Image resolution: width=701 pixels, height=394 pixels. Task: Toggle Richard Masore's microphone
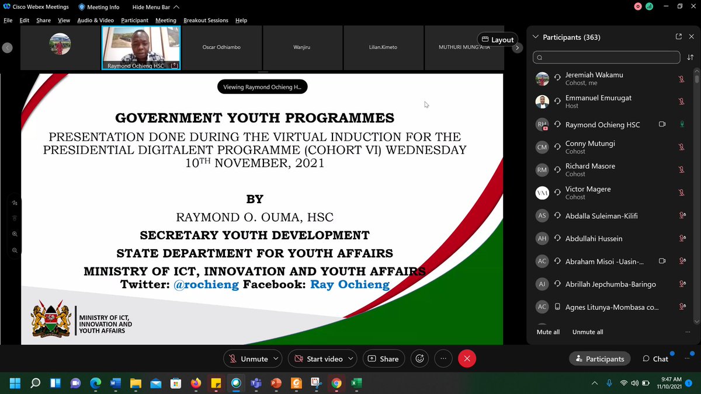click(681, 170)
